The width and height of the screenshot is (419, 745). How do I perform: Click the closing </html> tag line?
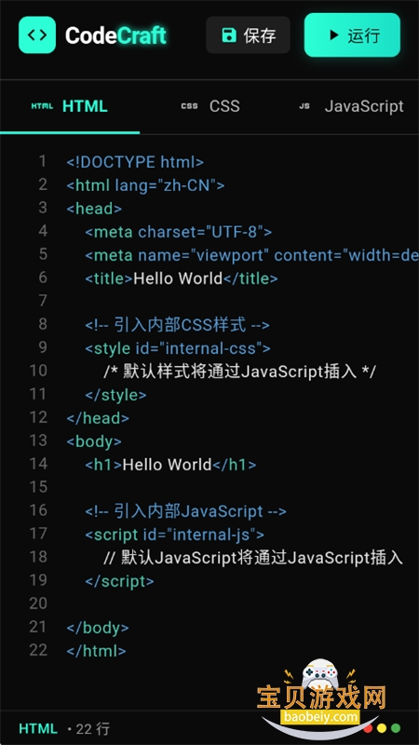point(97,651)
